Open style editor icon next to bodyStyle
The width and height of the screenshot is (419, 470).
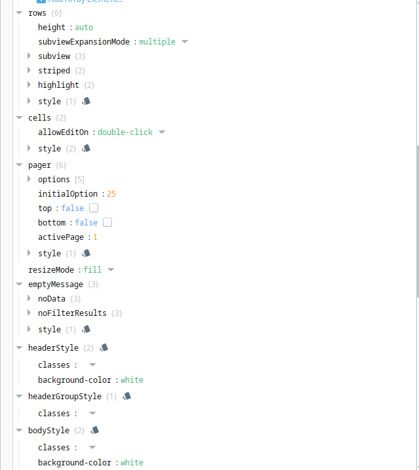click(94, 431)
